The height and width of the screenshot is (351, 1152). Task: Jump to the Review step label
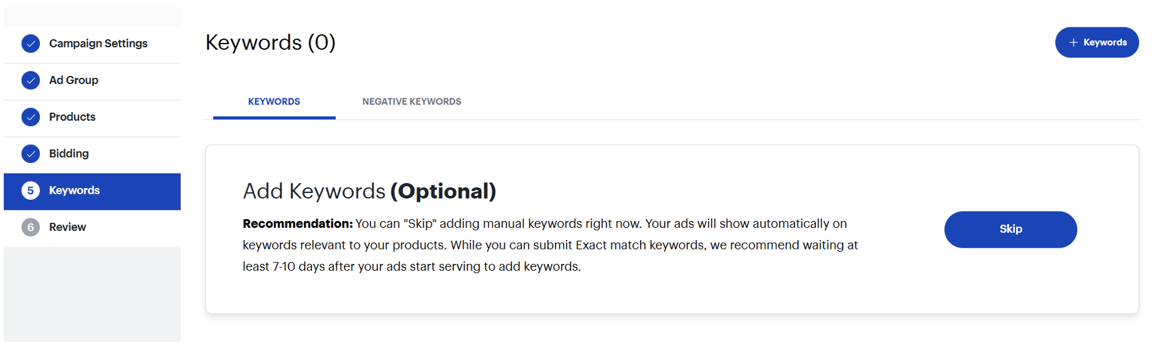tap(67, 227)
